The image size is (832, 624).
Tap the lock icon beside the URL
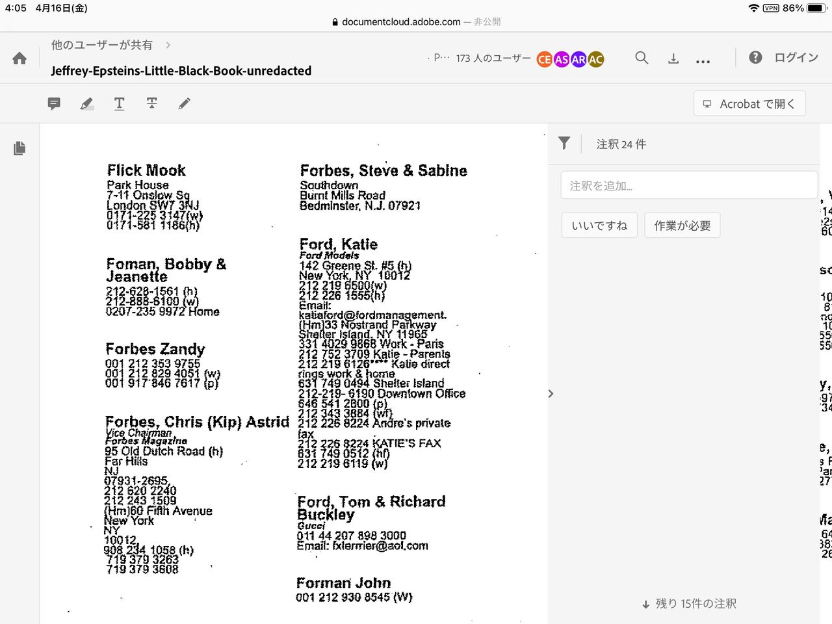pyautogui.click(x=335, y=22)
